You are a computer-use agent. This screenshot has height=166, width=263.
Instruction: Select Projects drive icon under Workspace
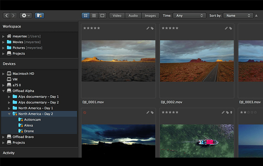9,53
